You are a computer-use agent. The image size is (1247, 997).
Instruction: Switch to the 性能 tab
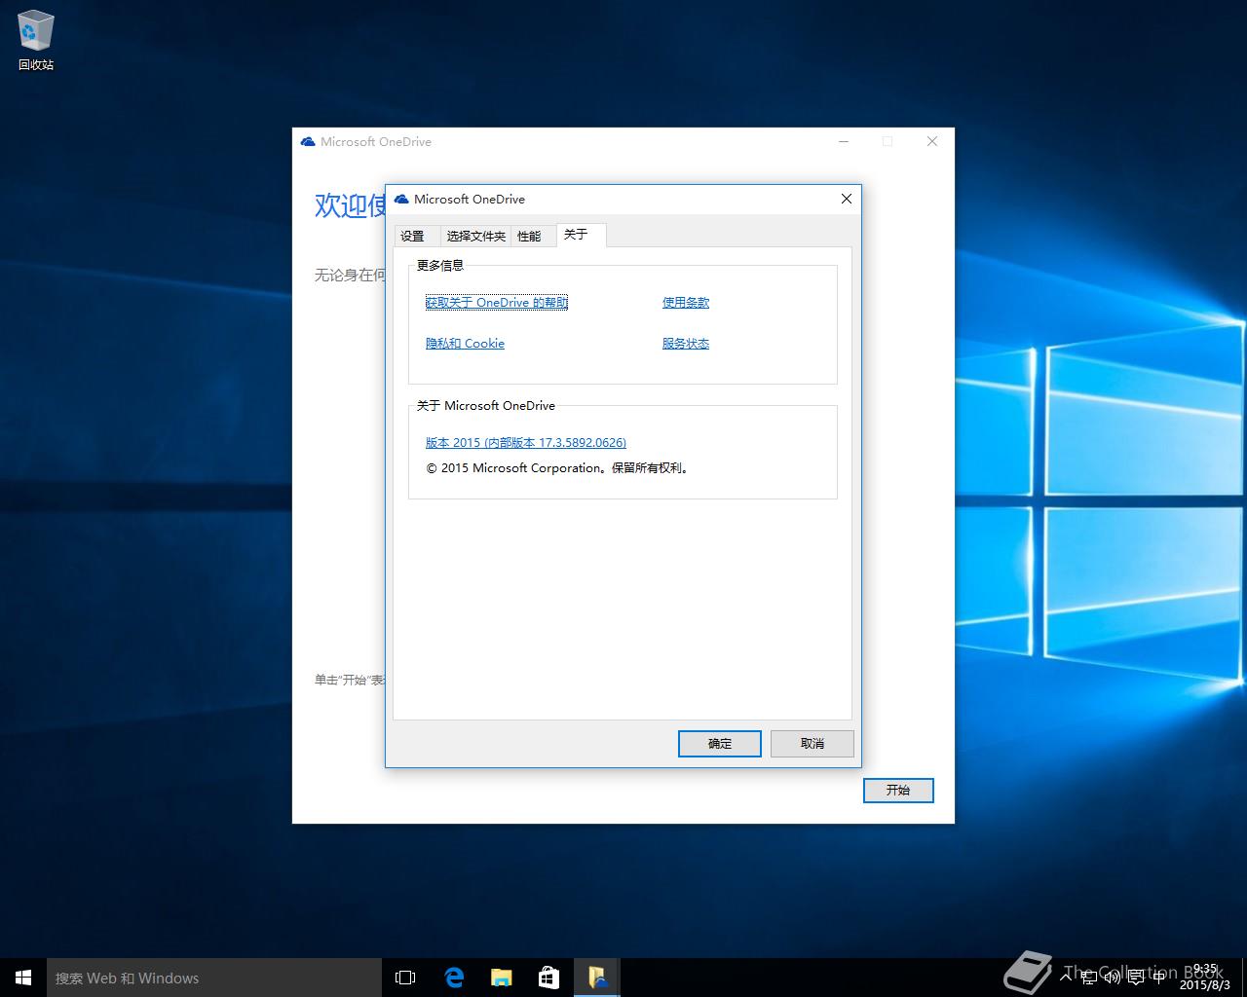529,236
